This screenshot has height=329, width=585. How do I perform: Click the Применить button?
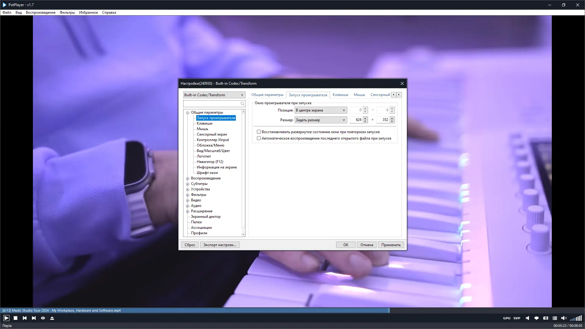coord(391,245)
